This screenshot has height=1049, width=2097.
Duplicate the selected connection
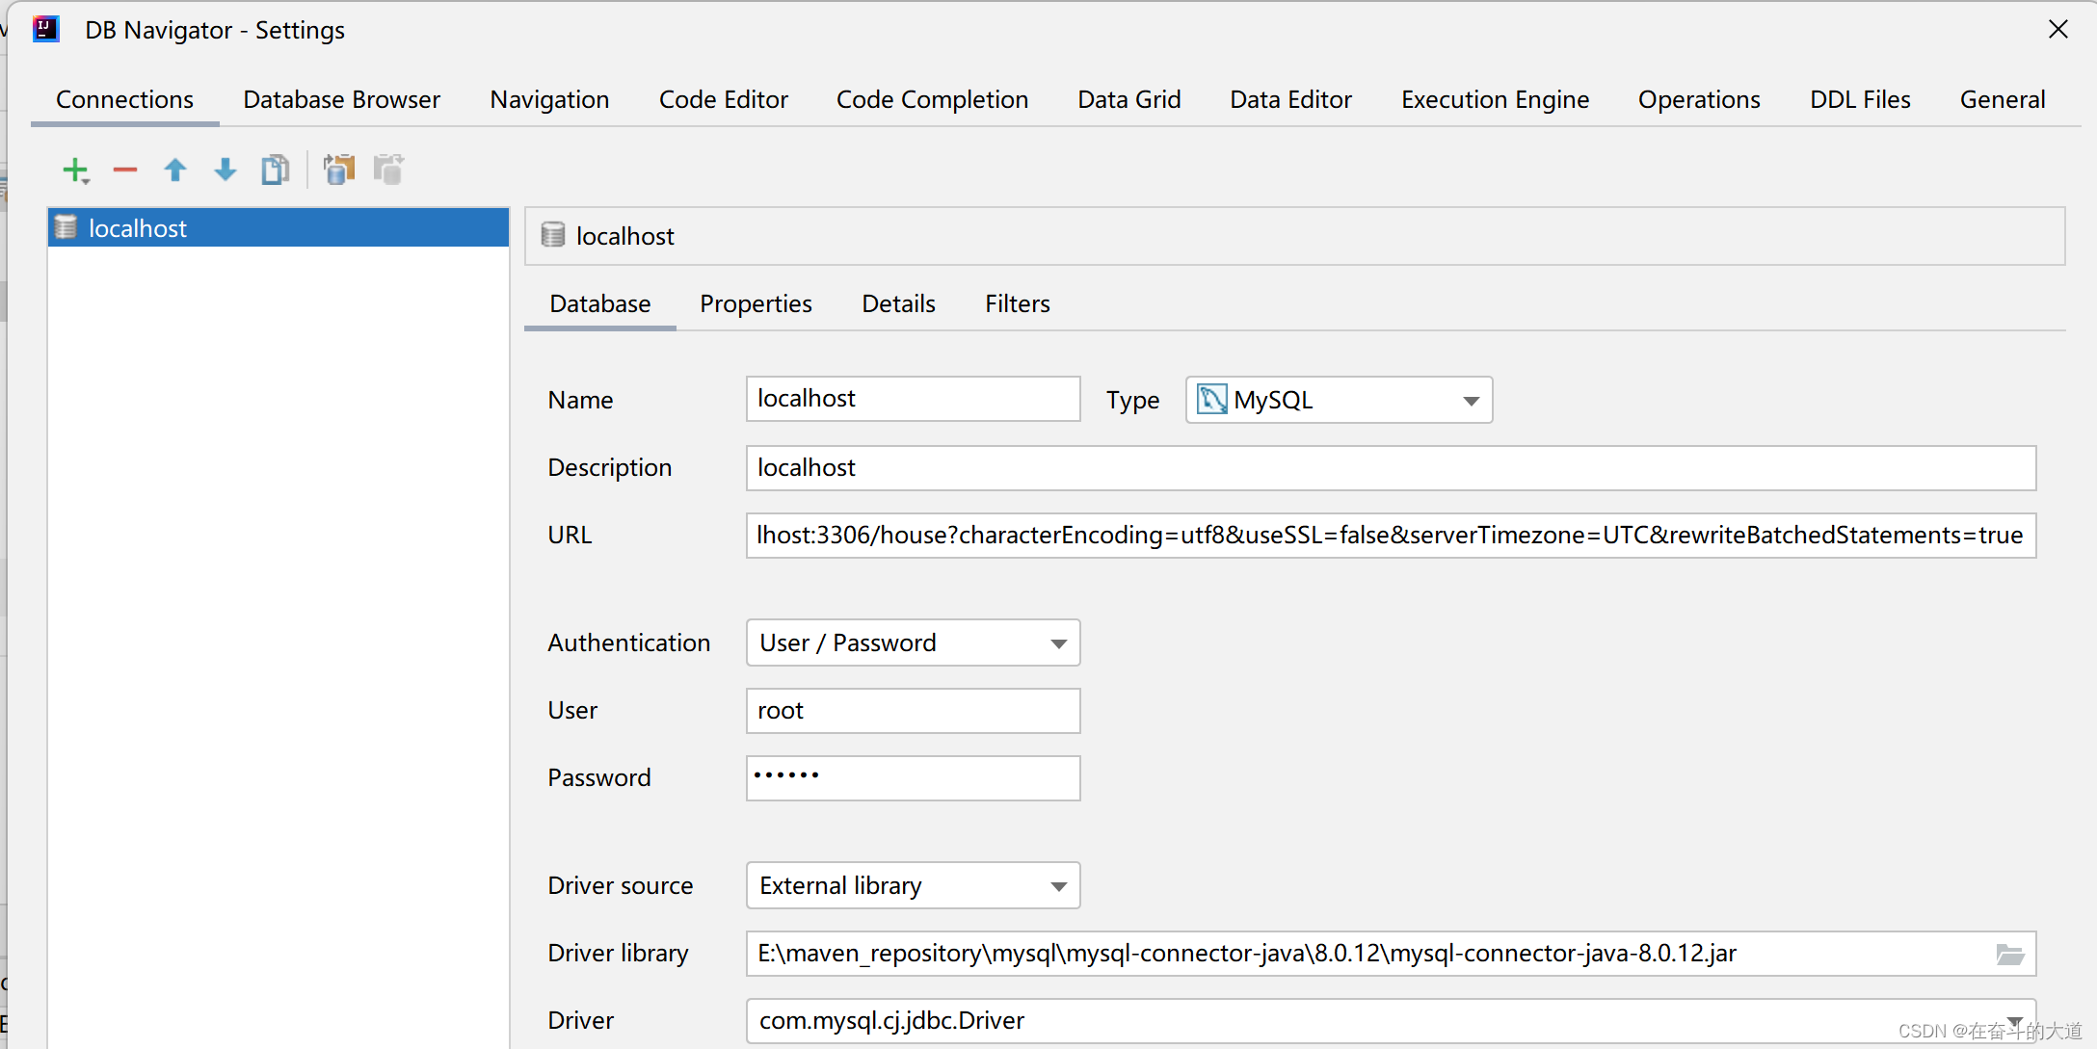coord(275,170)
